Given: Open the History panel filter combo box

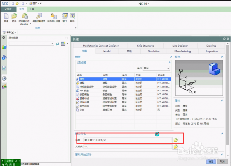Looking at the screenshot, I should click(x=31, y=44).
